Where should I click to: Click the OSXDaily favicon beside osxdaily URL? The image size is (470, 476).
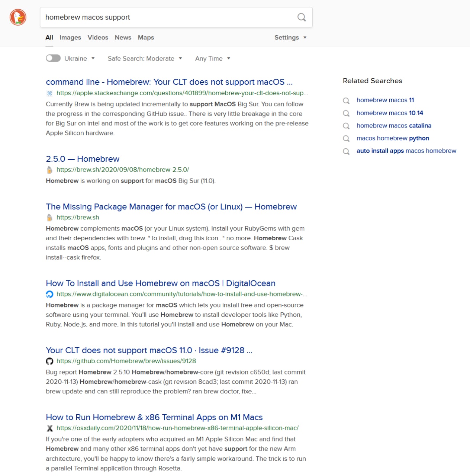click(49, 428)
